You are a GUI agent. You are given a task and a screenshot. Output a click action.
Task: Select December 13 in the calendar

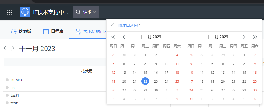(223, 73)
